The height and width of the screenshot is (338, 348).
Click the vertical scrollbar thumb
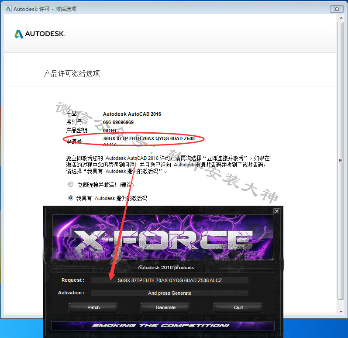(341, 161)
